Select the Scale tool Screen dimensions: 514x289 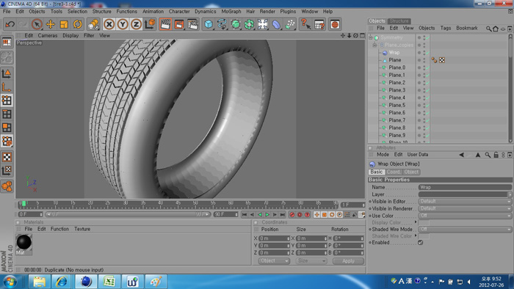[64, 24]
